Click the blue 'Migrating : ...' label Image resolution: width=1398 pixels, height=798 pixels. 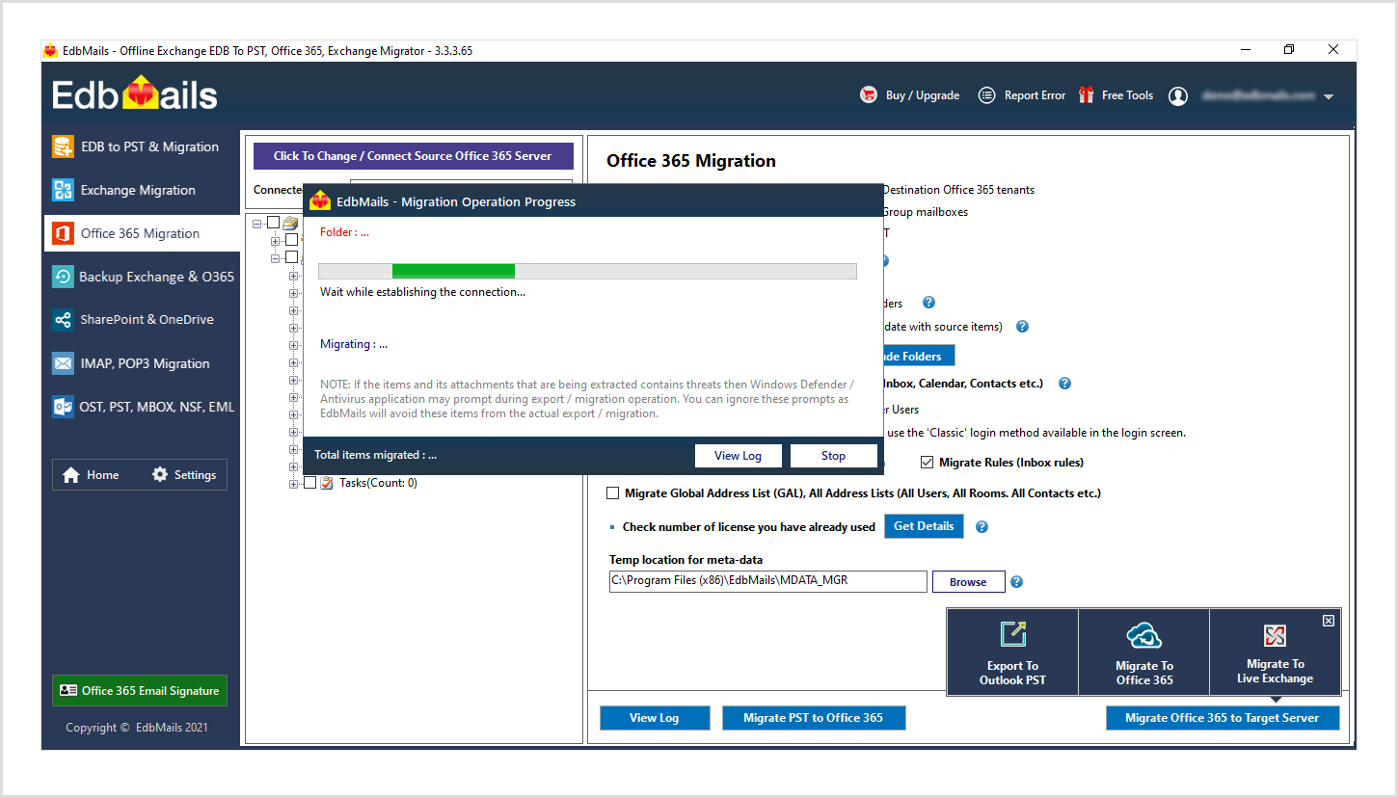(x=354, y=344)
